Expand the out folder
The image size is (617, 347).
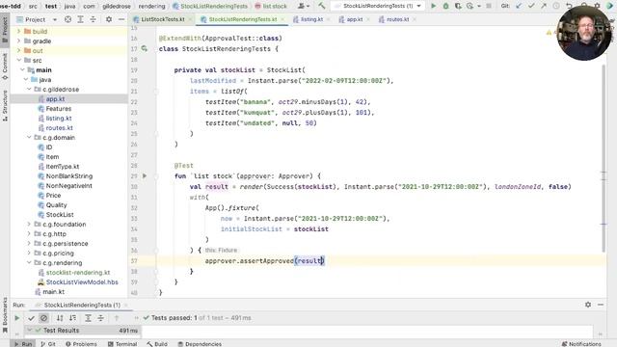pyautogui.click(x=18, y=51)
